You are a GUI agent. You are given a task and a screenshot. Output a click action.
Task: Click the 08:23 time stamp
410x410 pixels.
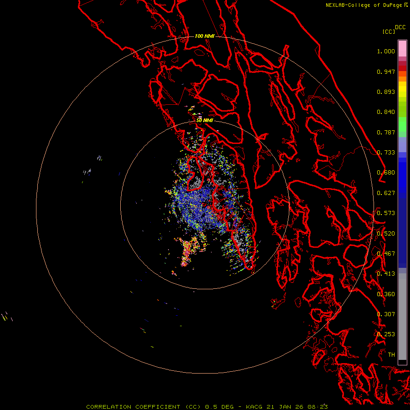[318, 407]
